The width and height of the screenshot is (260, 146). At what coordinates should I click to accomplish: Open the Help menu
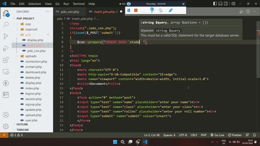pyautogui.click(x=92, y=4)
